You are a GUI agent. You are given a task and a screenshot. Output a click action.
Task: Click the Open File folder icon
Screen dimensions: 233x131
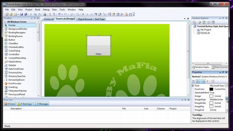point(11,14)
